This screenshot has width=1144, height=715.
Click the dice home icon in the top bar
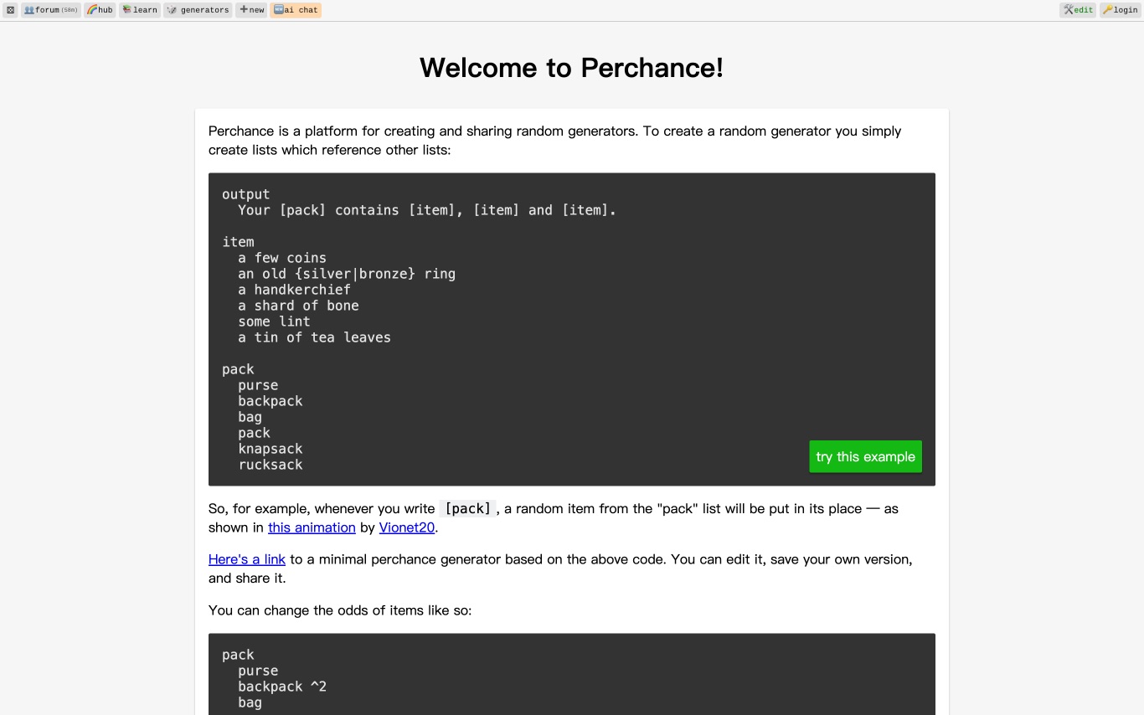tap(10, 10)
